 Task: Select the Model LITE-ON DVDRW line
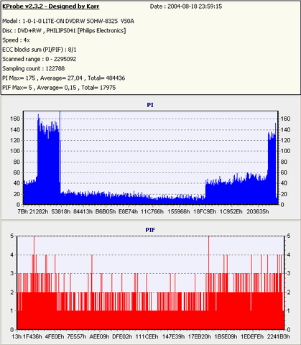68,21
